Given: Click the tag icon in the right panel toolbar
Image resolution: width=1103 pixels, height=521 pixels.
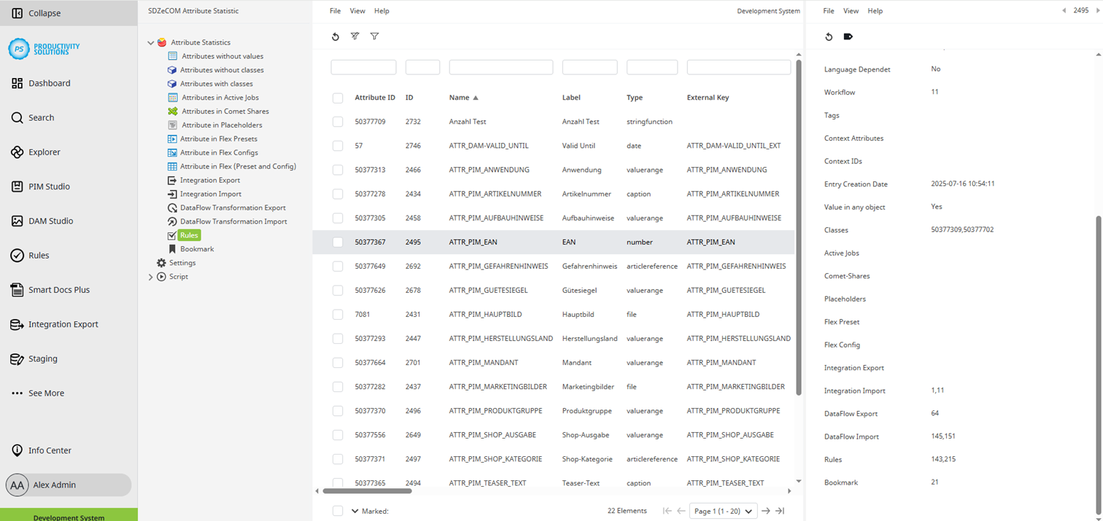Looking at the screenshot, I should tap(848, 36).
